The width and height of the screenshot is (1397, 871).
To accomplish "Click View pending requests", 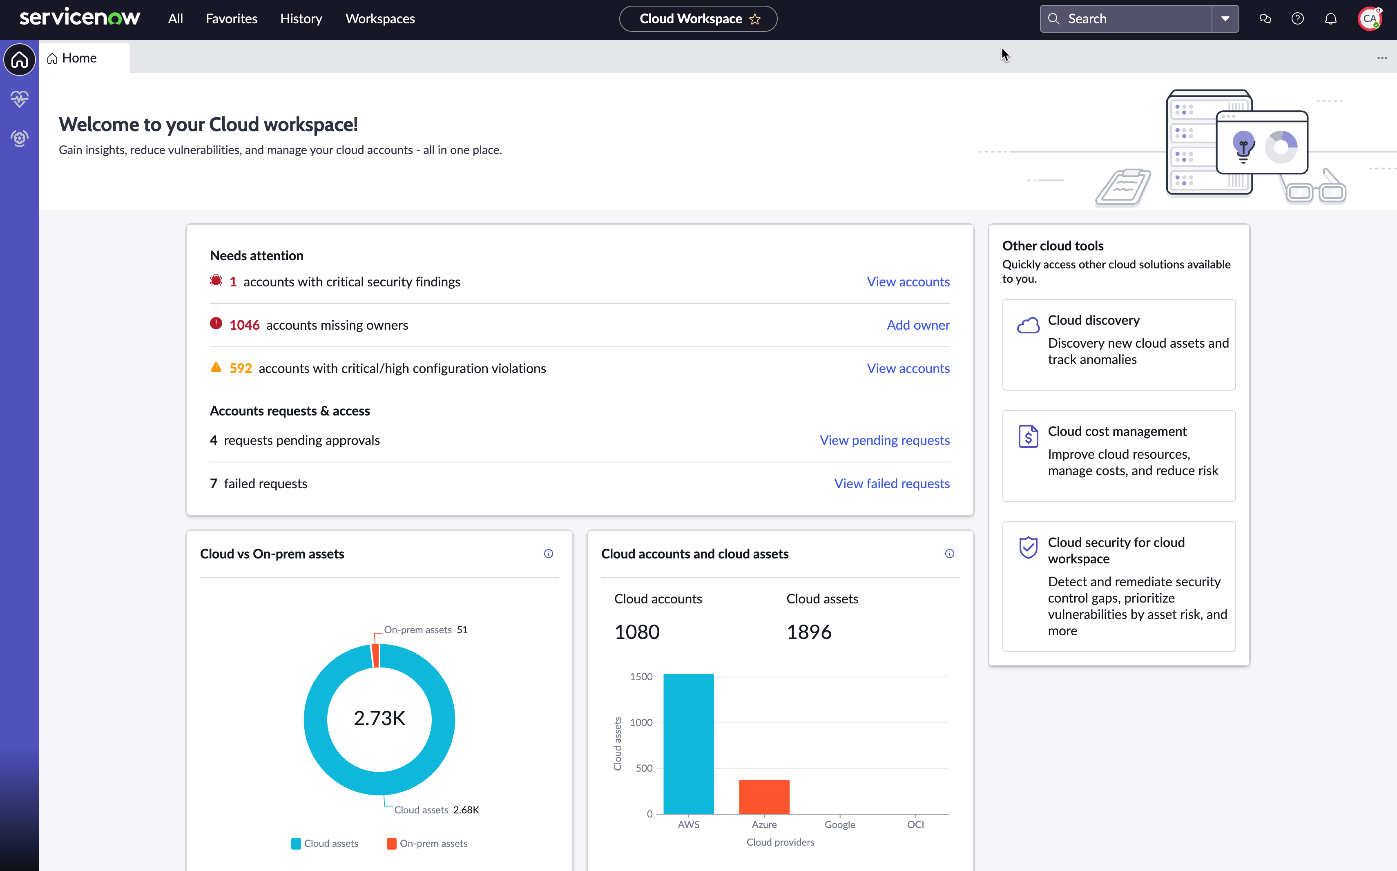I will tap(884, 440).
